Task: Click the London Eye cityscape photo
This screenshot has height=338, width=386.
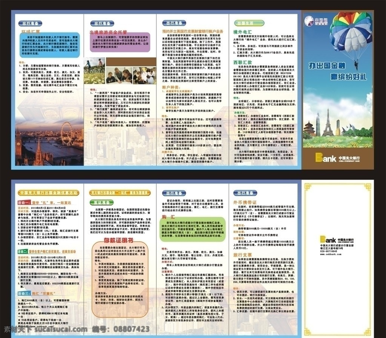Action: [49, 142]
